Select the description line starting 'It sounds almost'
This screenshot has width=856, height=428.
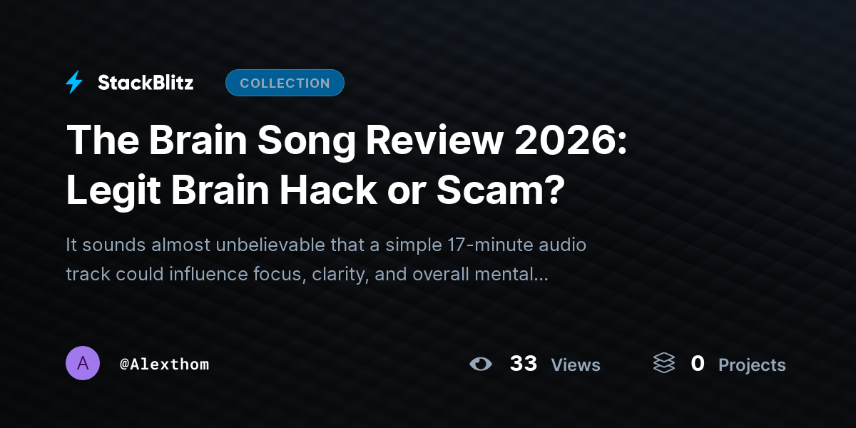pyautogui.click(x=326, y=245)
